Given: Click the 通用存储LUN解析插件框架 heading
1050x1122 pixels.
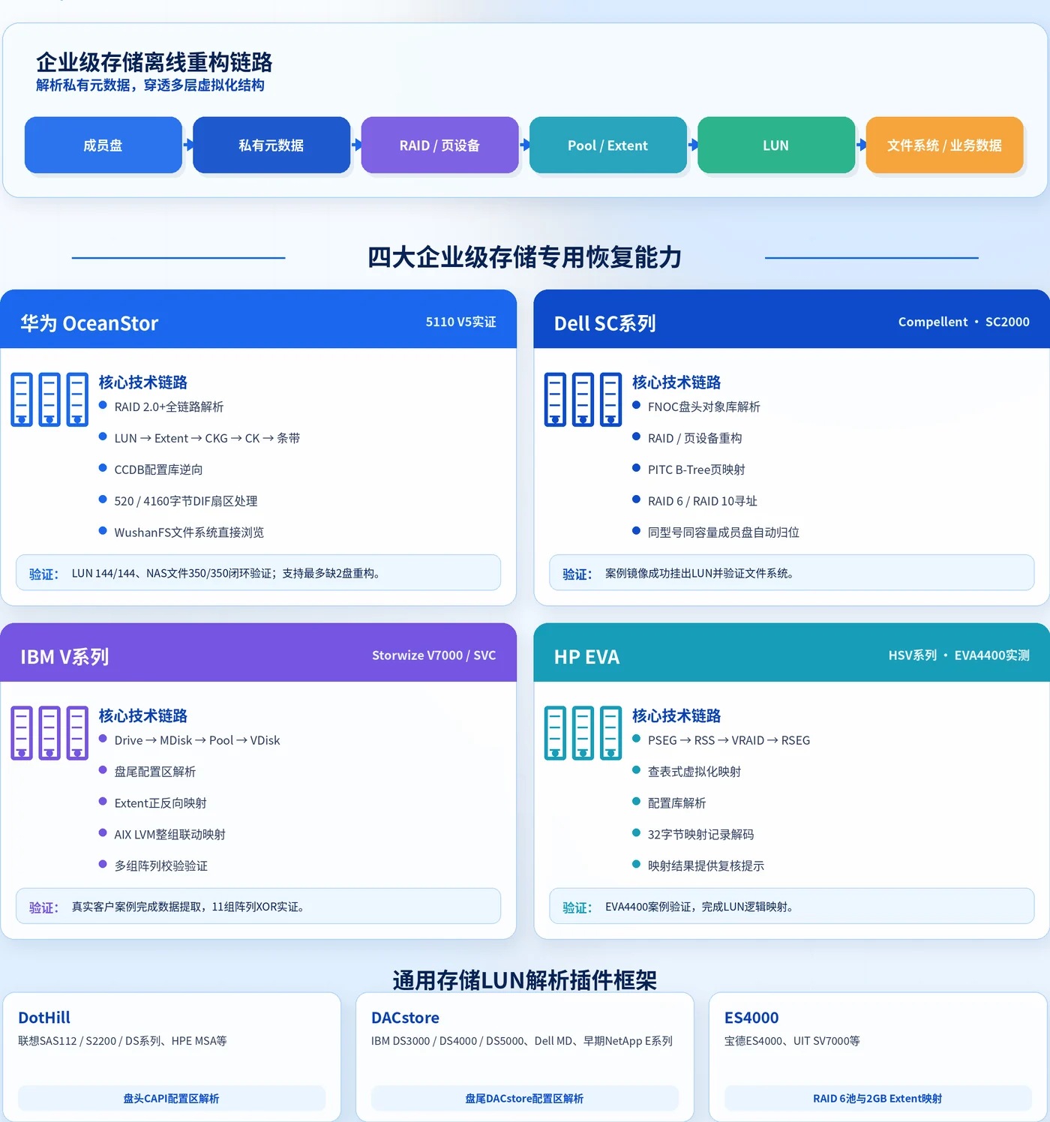Looking at the screenshot, I should (524, 980).
